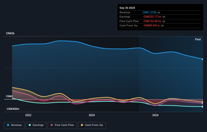Toggle the Revenue legend series
Viewport: 207px width, 132px height.
point(14,125)
